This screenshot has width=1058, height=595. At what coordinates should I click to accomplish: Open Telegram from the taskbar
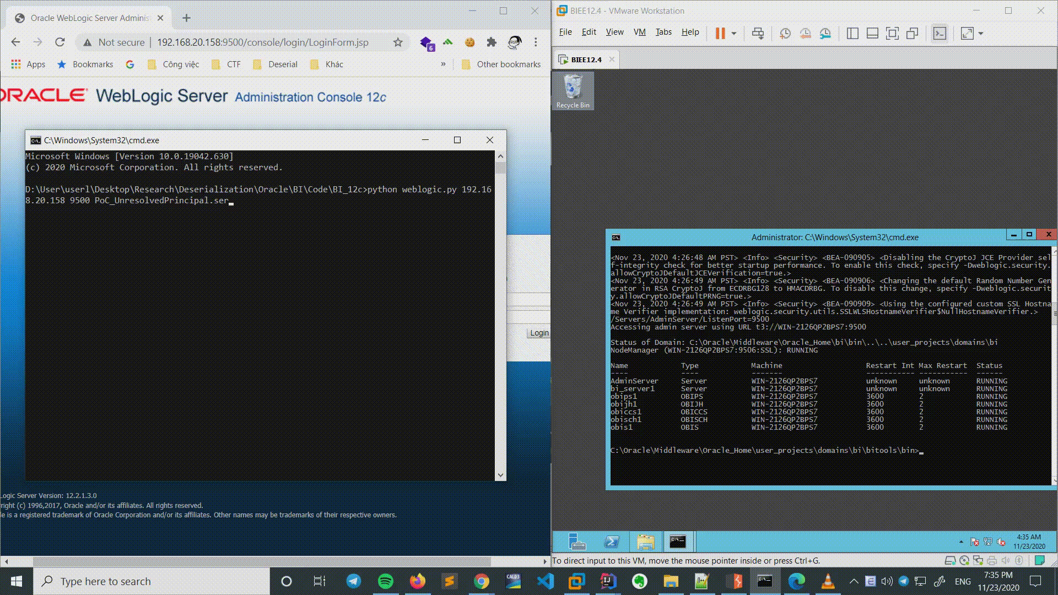click(354, 581)
